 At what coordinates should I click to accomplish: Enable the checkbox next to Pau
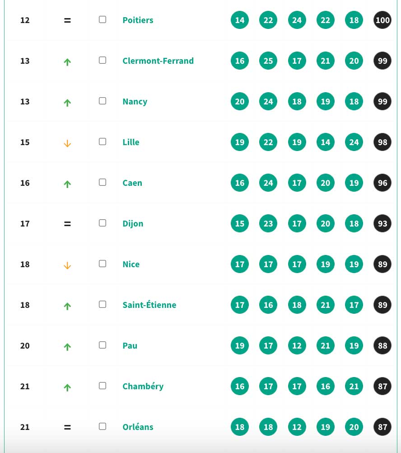click(103, 345)
